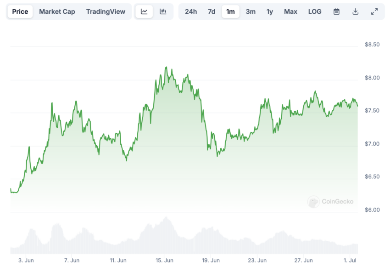
Task: Expand chart to fullscreen
Action: click(374, 11)
